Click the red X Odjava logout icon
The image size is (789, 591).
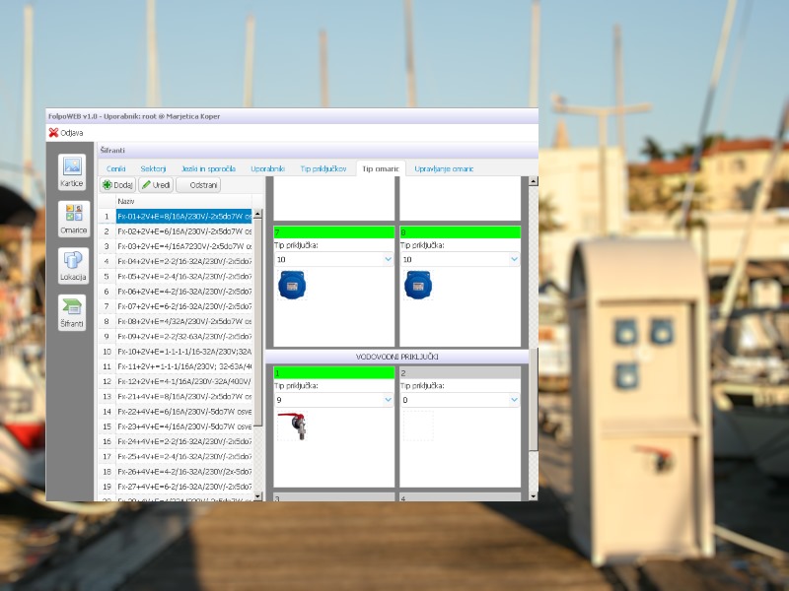pyautogui.click(x=53, y=132)
